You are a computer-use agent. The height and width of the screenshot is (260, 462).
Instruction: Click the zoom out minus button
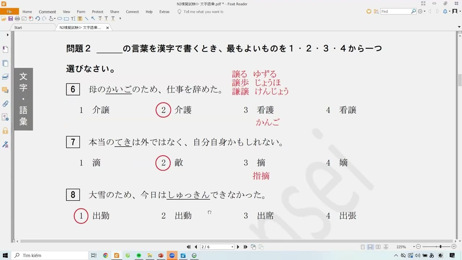click(x=418, y=247)
